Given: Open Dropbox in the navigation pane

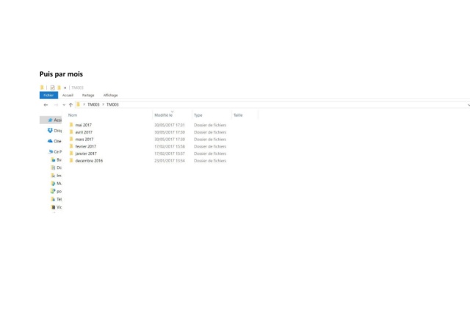Looking at the screenshot, I should point(55,131).
